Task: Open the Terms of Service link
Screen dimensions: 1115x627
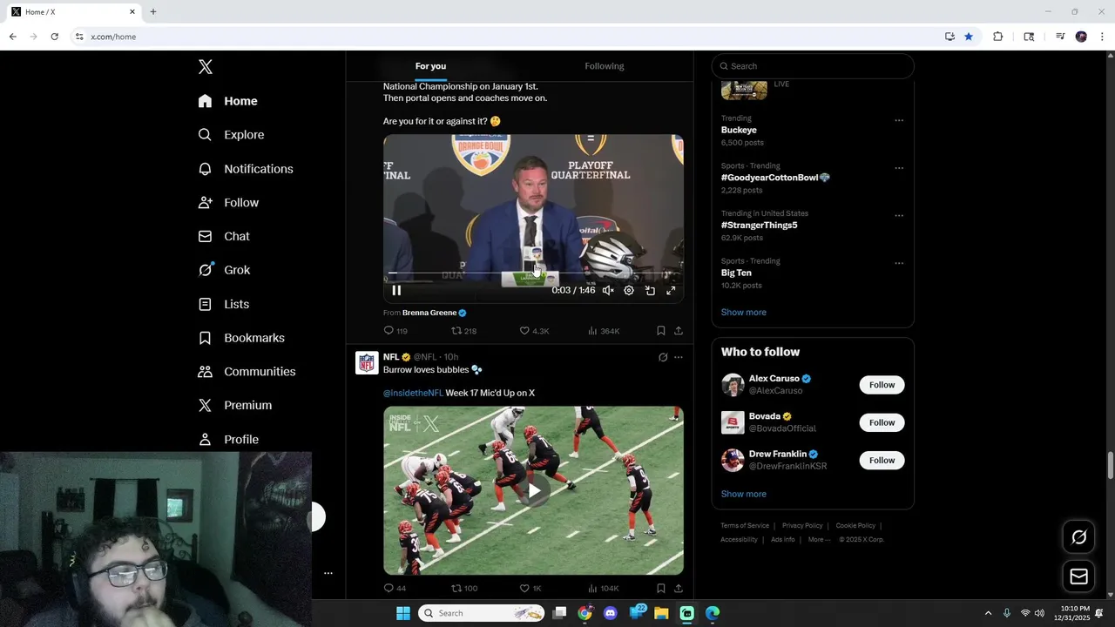Action: point(745,526)
